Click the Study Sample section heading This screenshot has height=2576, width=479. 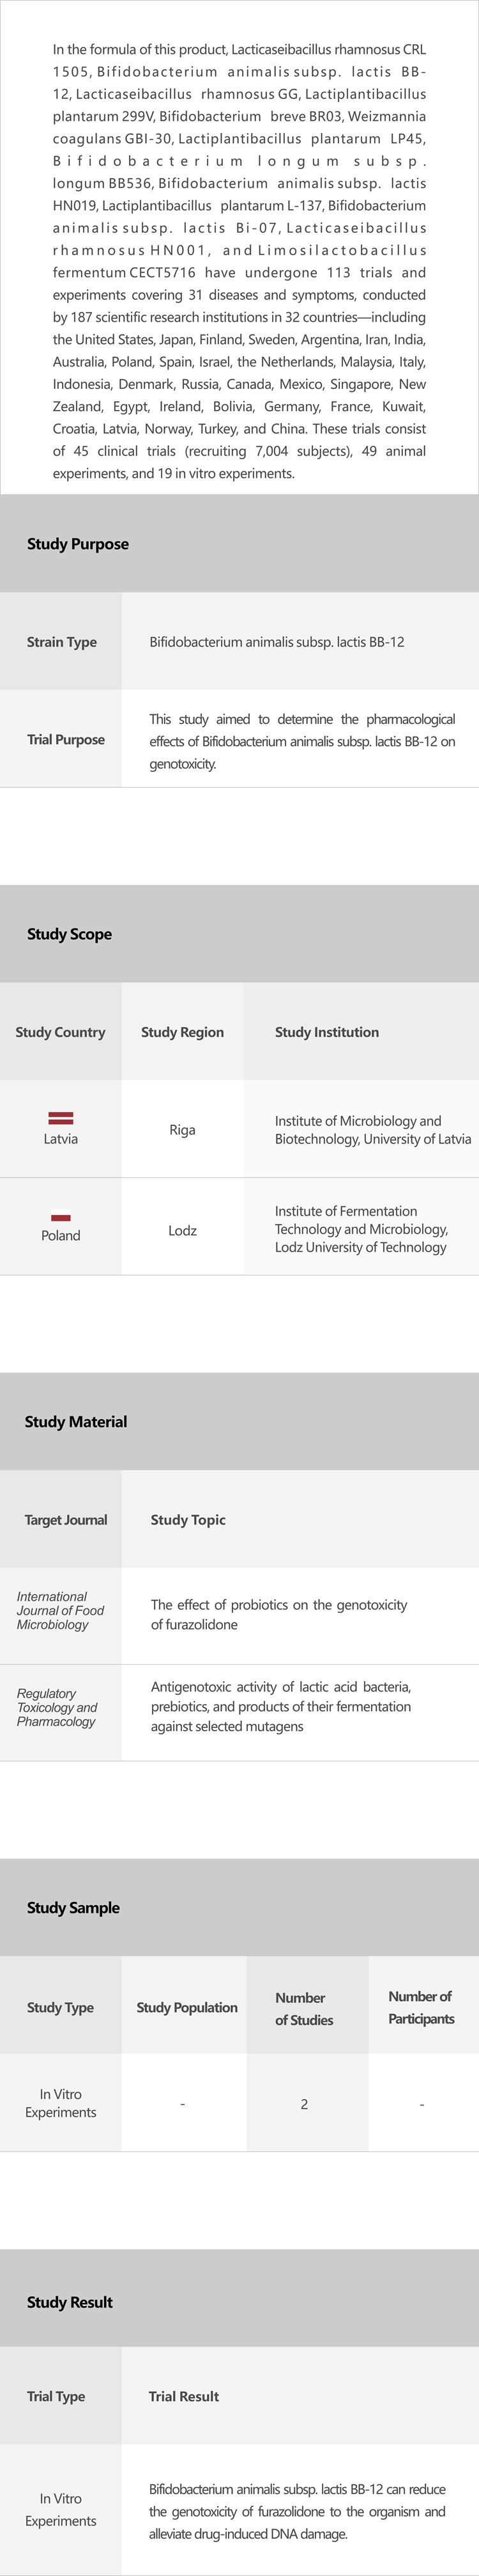point(73,1907)
